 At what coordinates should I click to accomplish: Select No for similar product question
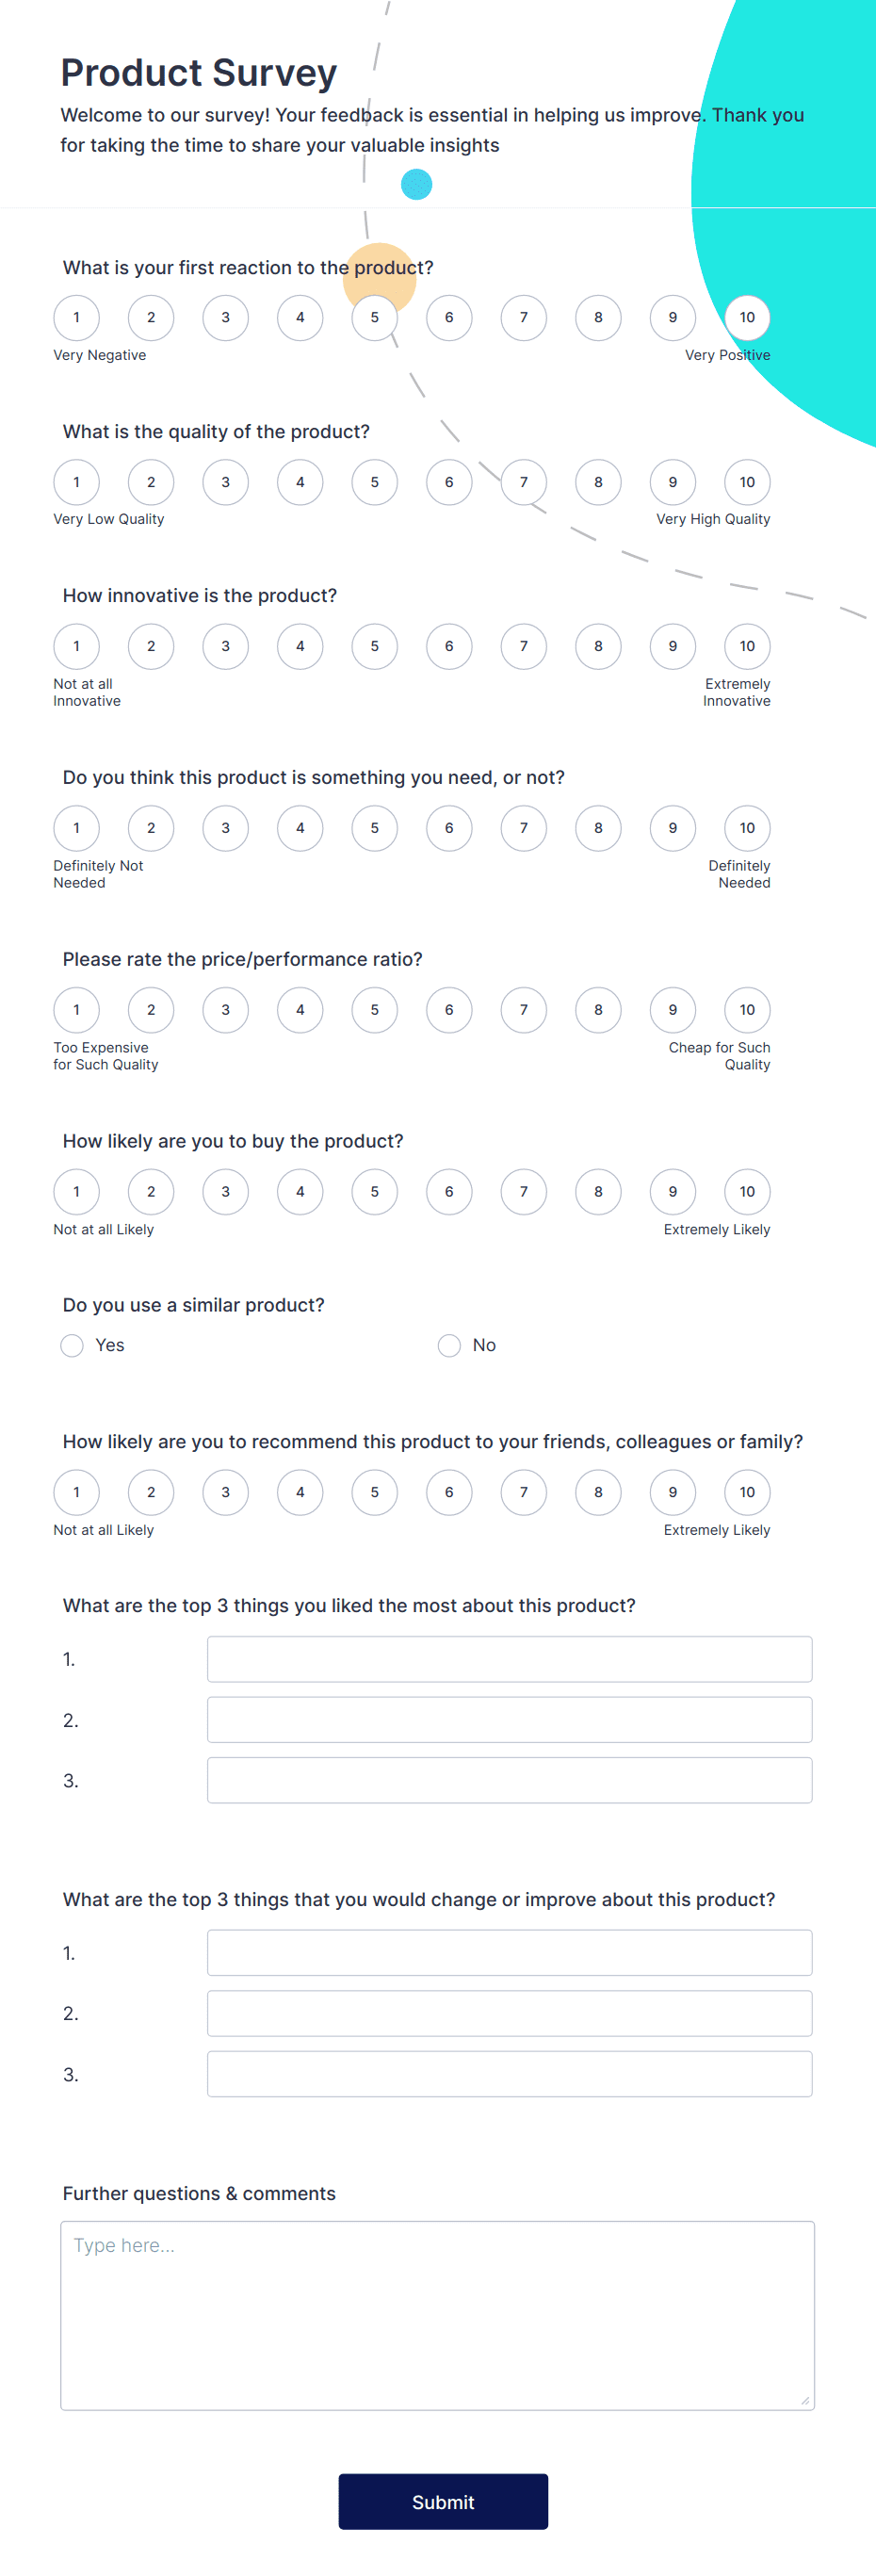pyautogui.click(x=449, y=1345)
